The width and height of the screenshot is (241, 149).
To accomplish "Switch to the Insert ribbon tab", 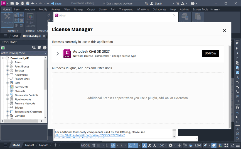I will [x=17, y=9].
